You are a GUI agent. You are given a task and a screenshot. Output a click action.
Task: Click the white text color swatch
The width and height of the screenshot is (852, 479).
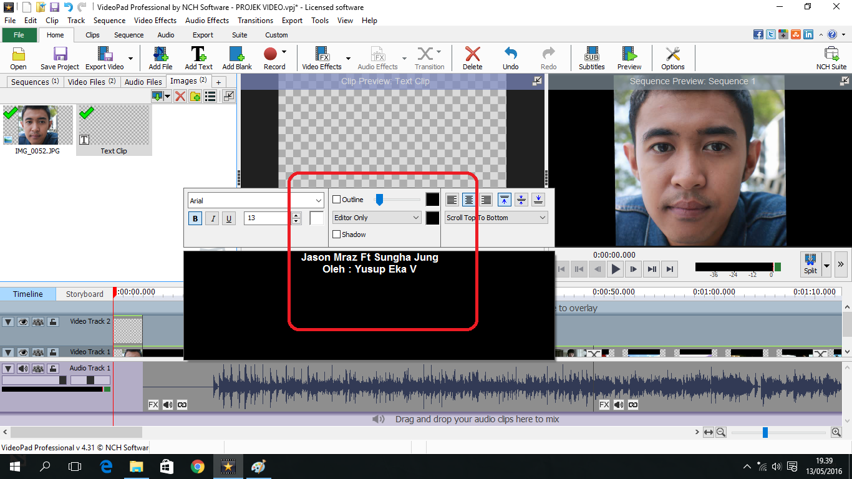coord(317,218)
